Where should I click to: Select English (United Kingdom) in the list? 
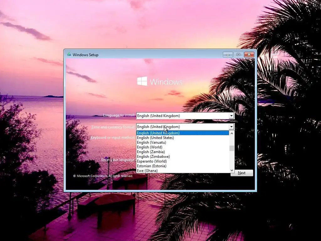point(183,133)
